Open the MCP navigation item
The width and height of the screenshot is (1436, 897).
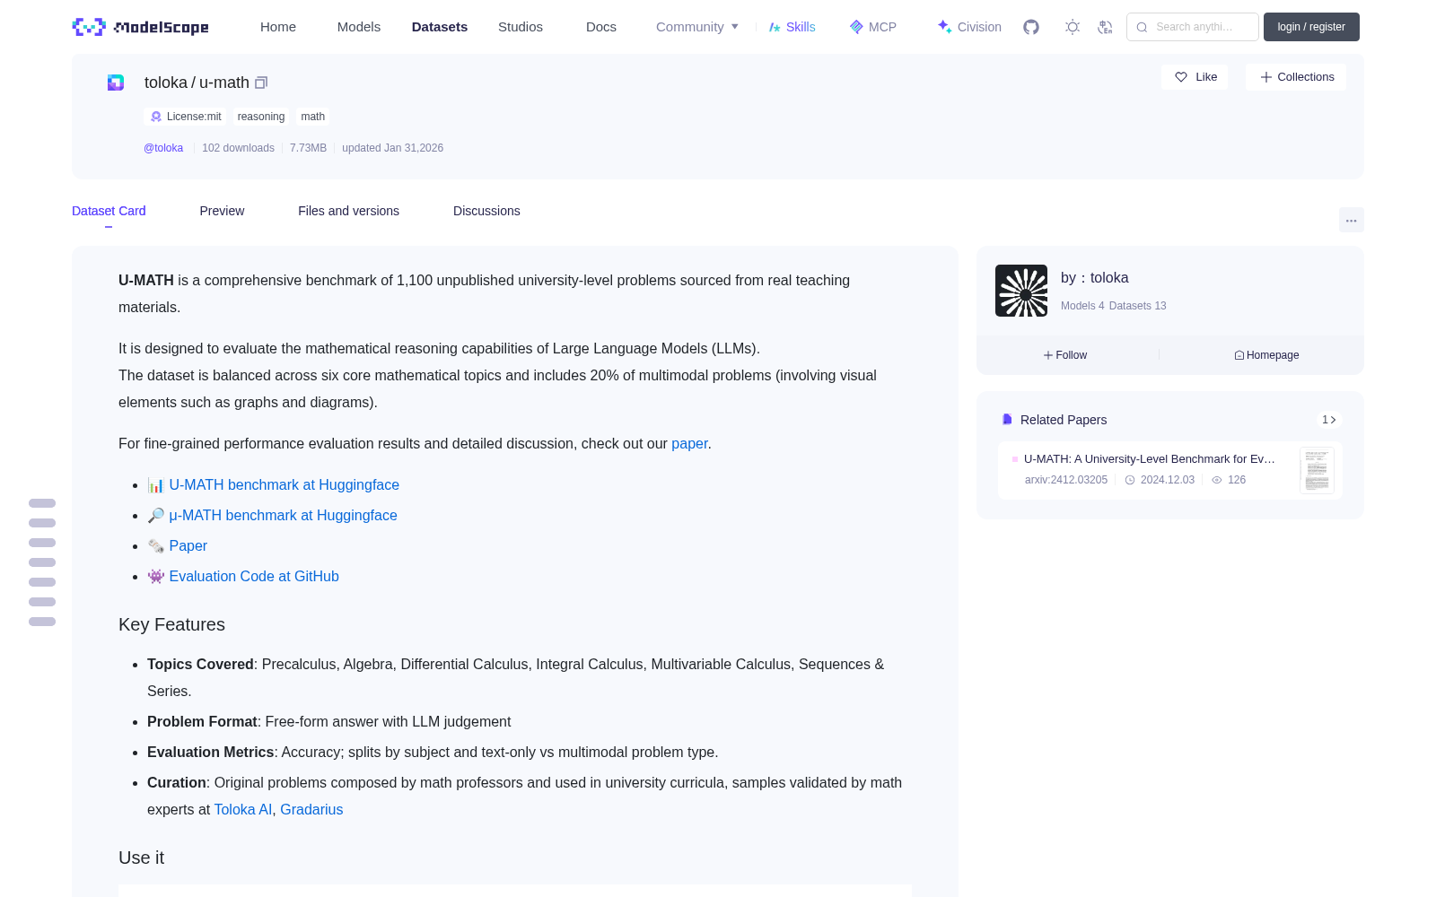tap(872, 27)
